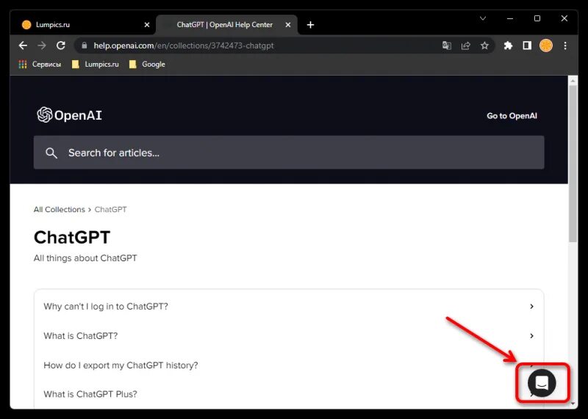Viewport: 588px width, 419px height.
Task: Open How do I export my ChatGPT history?
Action: (289, 365)
